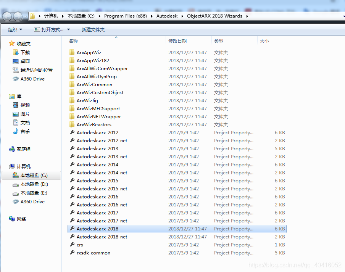Open A360 Drive under 计算机
Screen dimensions: 345x272
click(32, 202)
